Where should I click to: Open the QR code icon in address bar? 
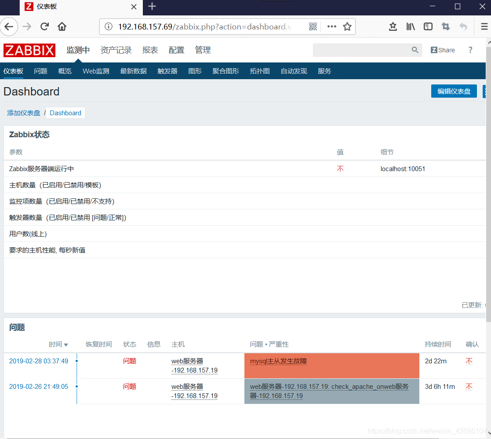313,27
